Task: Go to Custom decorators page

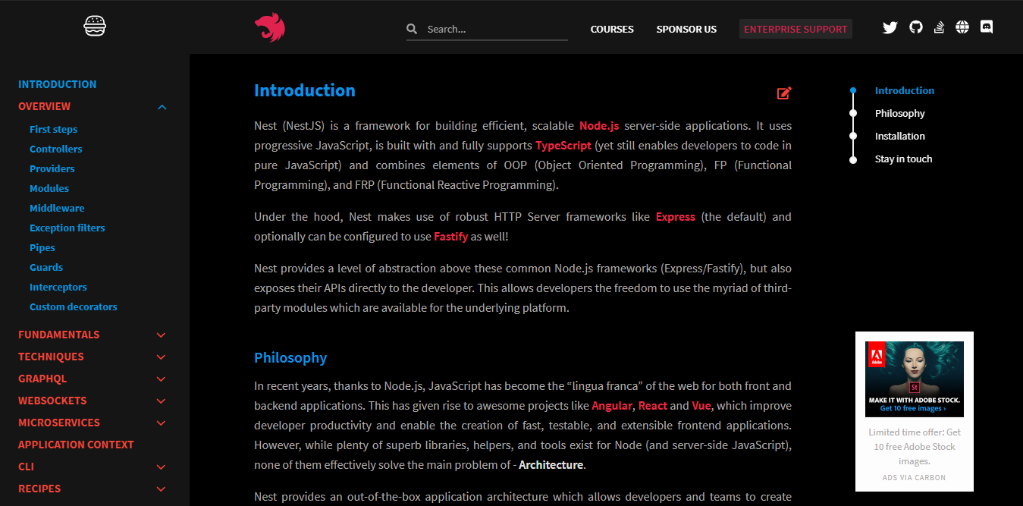Action: [74, 306]
